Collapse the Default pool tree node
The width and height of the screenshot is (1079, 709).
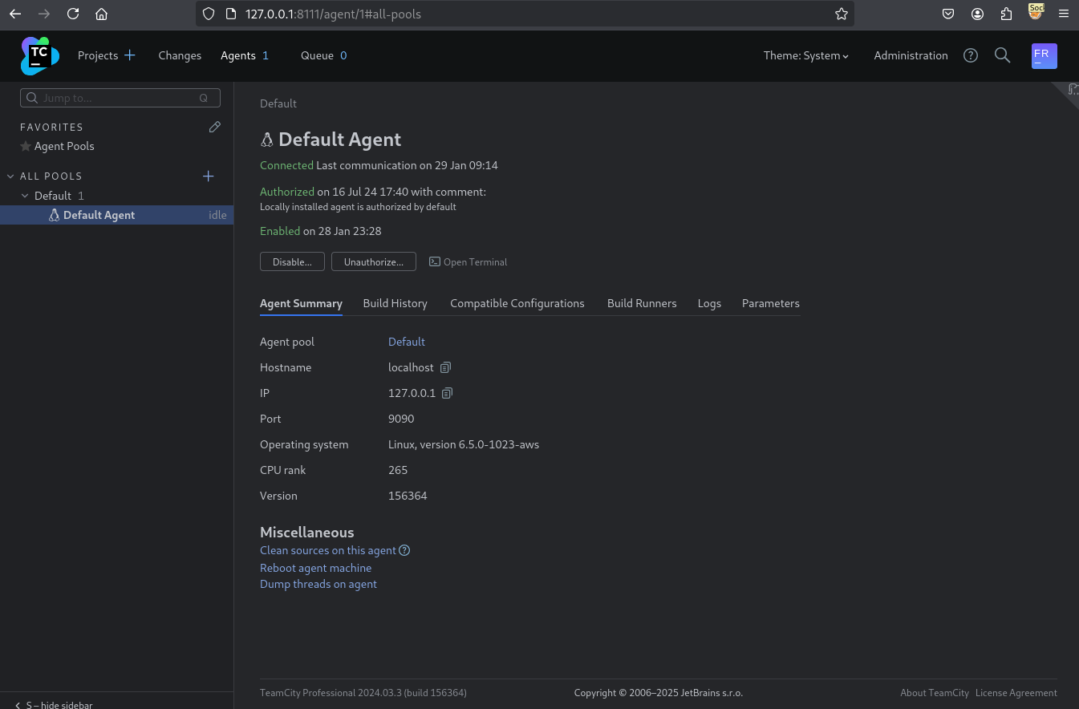(x=25, y=196)
